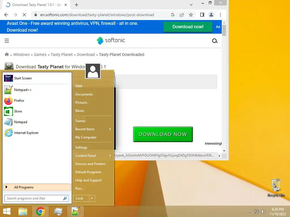Click the Windows breadcrumb link
Image resolution: width=290 pixels, height=217 pixels.
point(22,55)
